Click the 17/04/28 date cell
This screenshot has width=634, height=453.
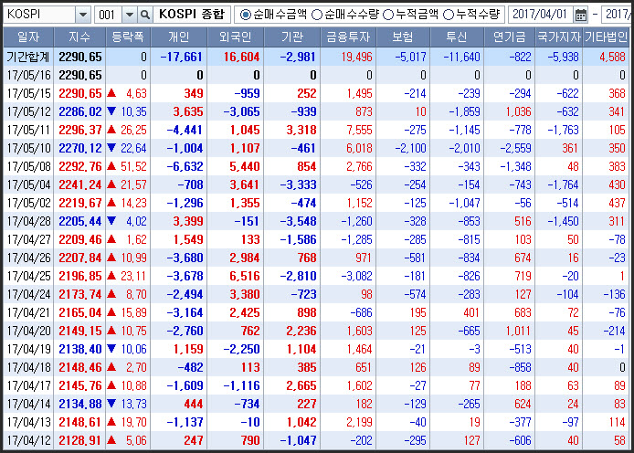pos(28,221)
